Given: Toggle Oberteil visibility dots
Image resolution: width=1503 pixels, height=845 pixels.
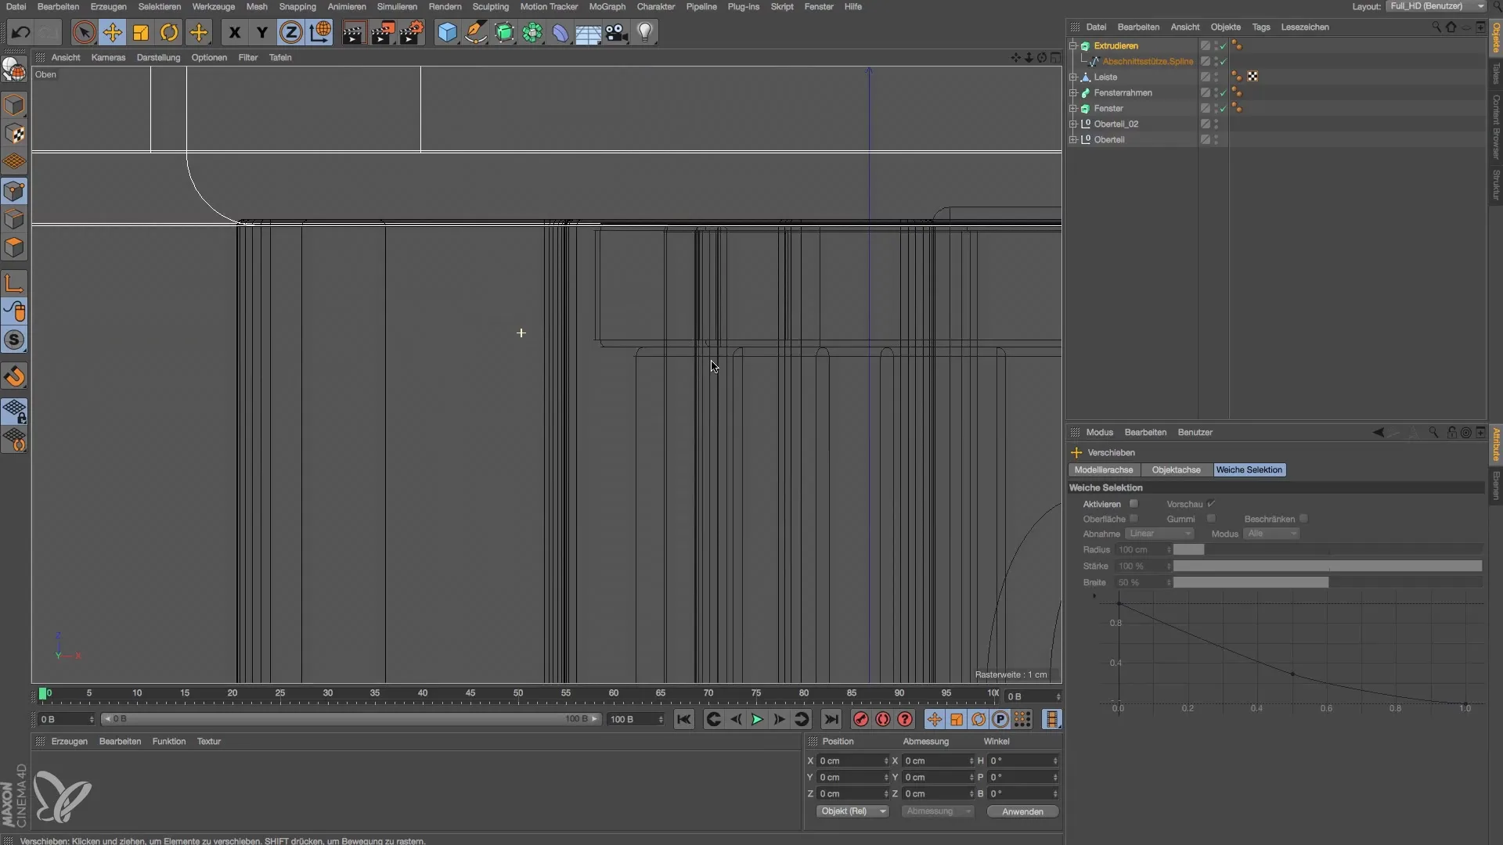Looking at the screenshot, I should tap(1216, 139).
